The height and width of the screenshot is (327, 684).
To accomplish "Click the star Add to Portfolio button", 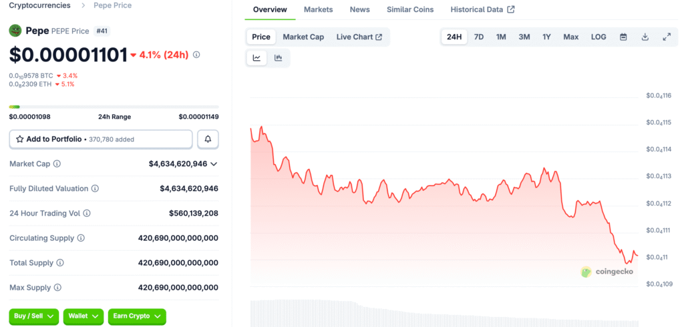I will tap(101, 139).
